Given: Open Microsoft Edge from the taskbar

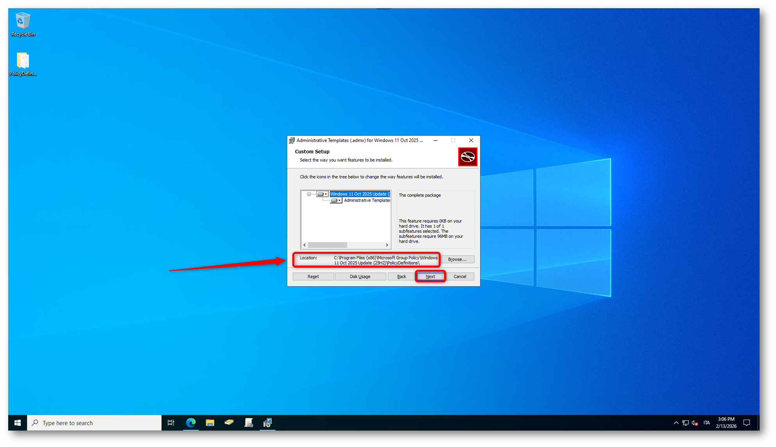Looking at the screenshot, I should 191,423.
